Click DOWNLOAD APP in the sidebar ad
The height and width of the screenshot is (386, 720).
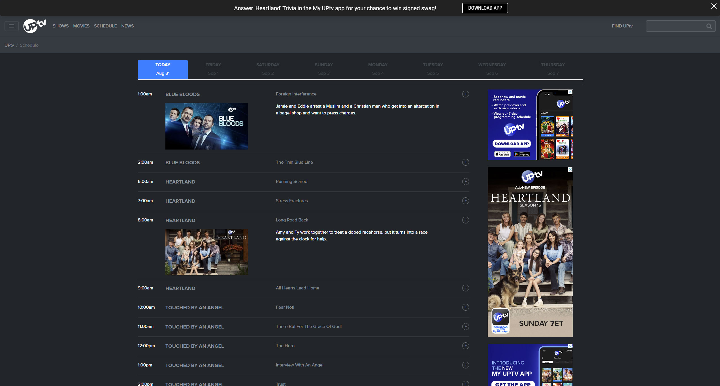512,144
